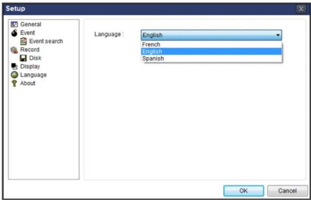Open the Display settings
This screenshot has height=200, width=311.
click(x=30, y=66)
